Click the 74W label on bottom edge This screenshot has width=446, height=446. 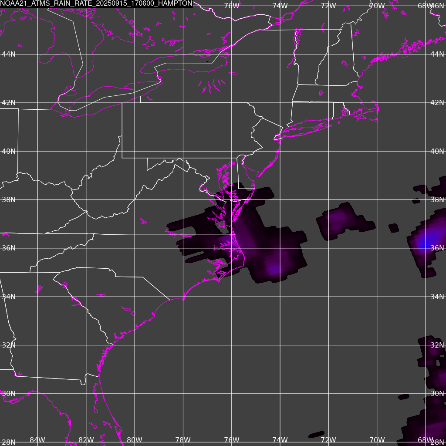(x=280, y=440)
